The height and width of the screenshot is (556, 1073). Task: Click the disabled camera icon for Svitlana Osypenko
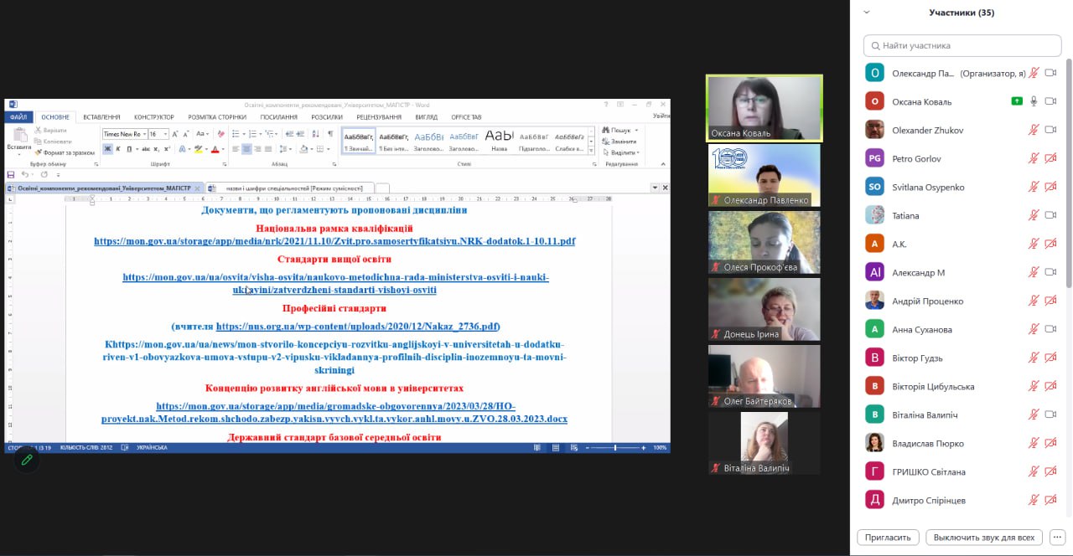[x=1050, y=187]
